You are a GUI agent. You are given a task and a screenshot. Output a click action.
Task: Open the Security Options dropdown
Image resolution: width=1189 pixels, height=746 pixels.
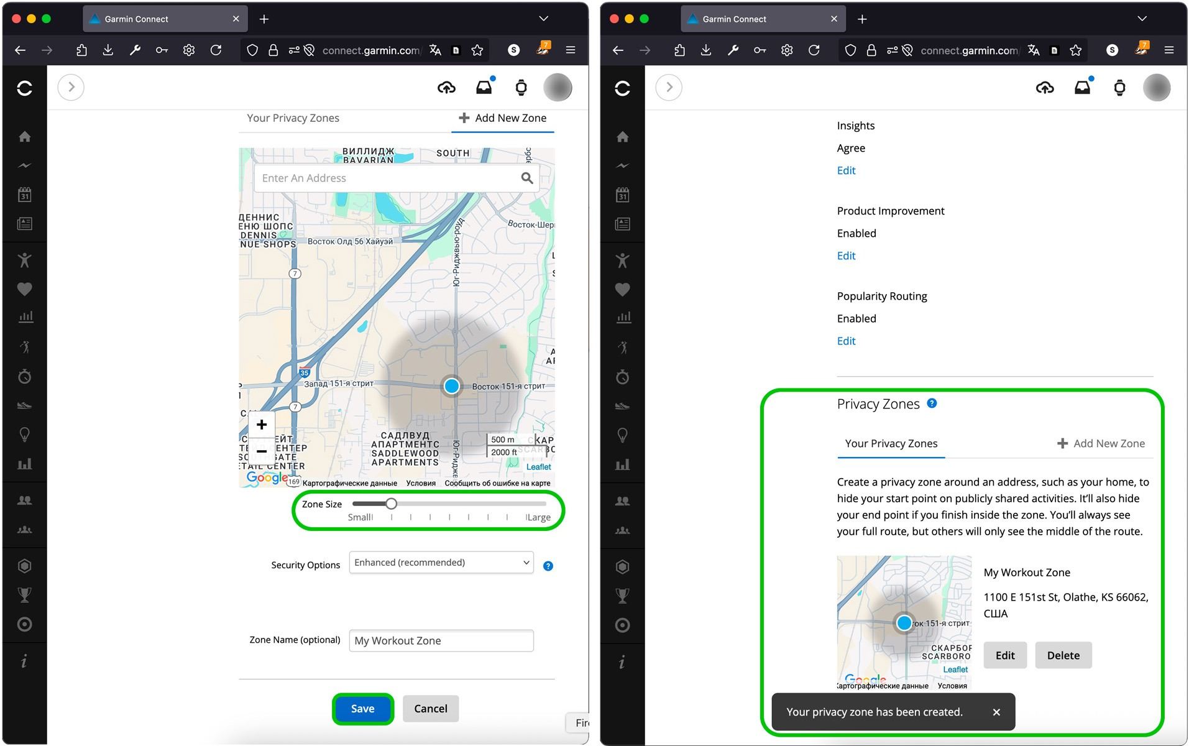[x=441, y=562]
